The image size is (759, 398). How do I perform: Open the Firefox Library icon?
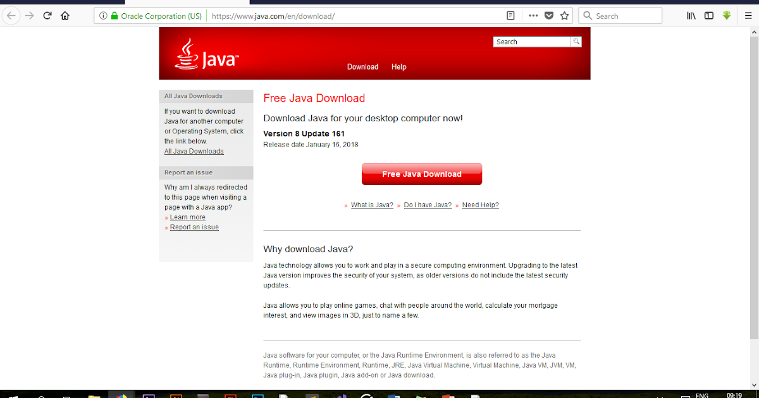pos(691,15)
